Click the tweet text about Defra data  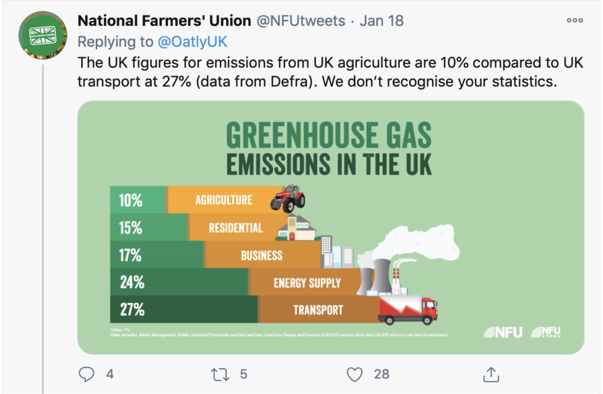[x=330, y=72]
